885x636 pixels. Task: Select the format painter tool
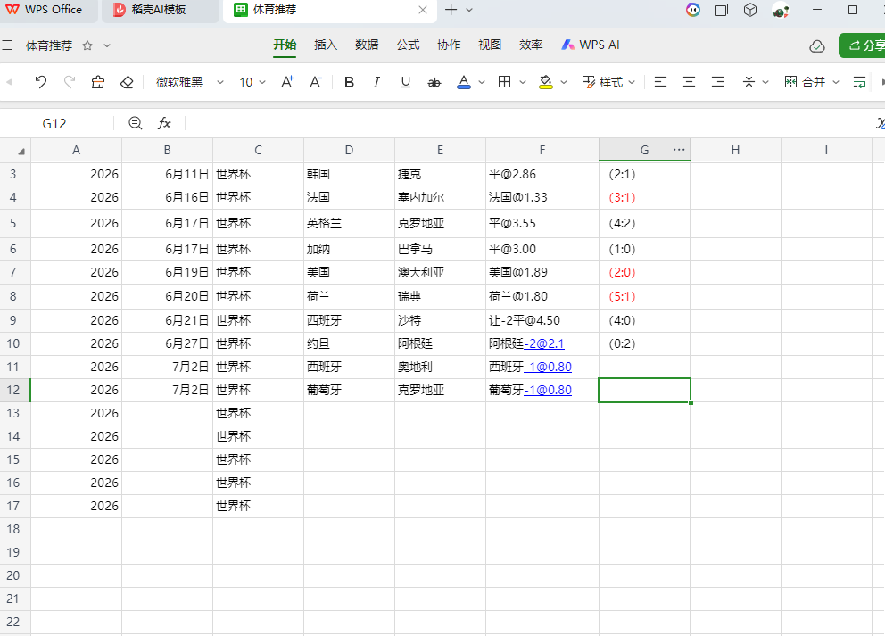[98, 82]
